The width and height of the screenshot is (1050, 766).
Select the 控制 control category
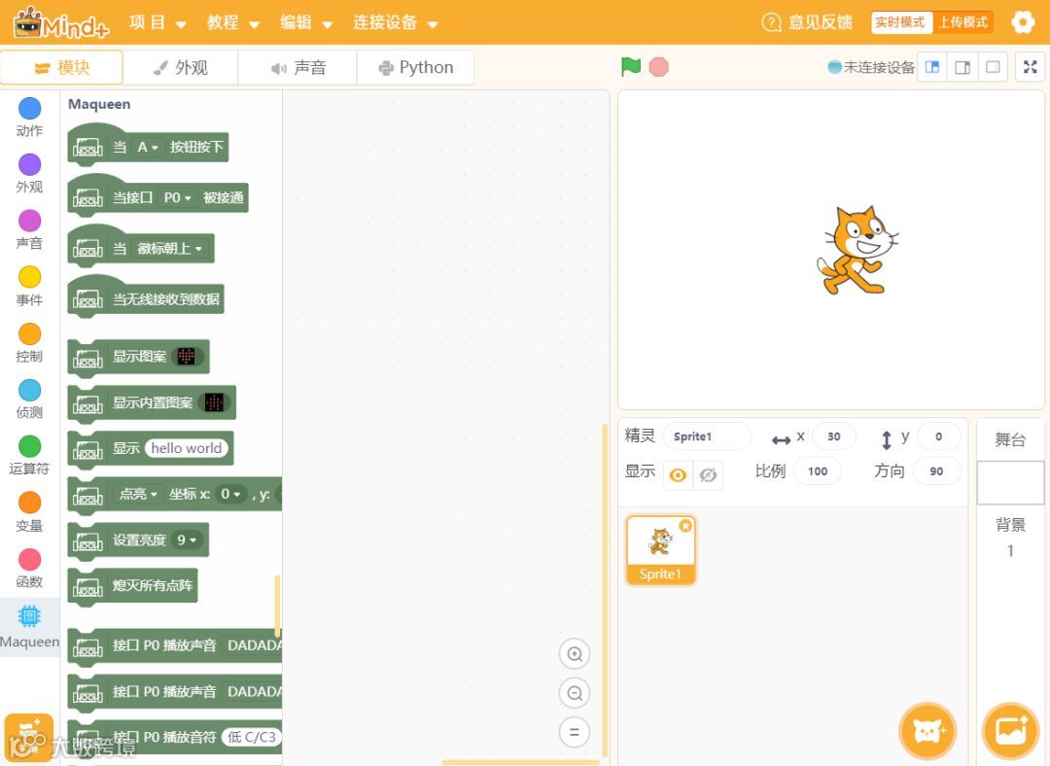29,343
